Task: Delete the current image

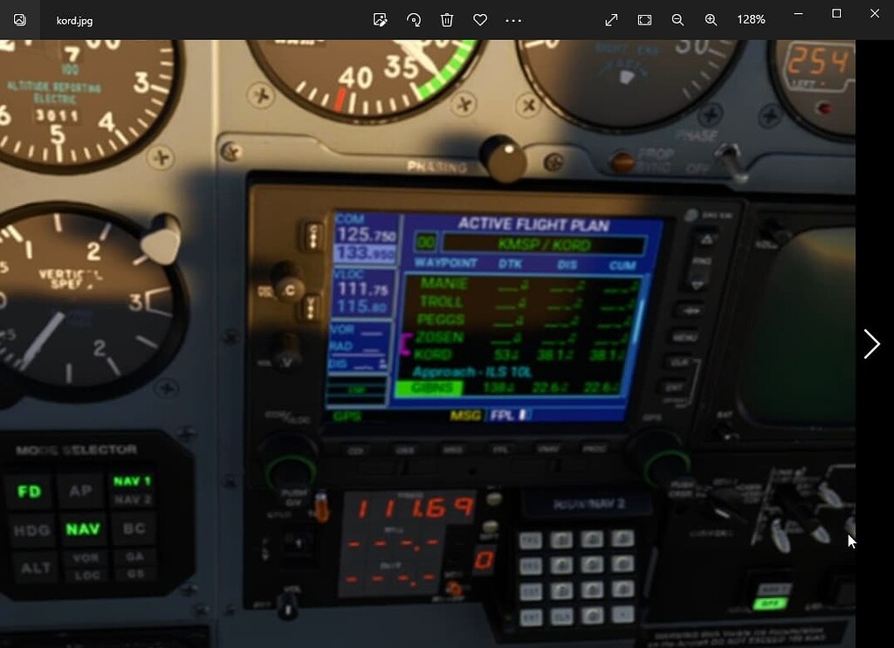Action: tap(447, 19)
